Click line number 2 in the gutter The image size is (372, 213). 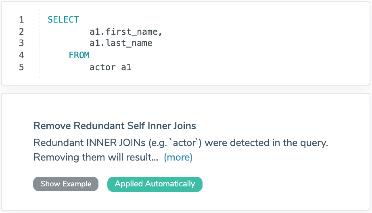click(x=22, y=32)
